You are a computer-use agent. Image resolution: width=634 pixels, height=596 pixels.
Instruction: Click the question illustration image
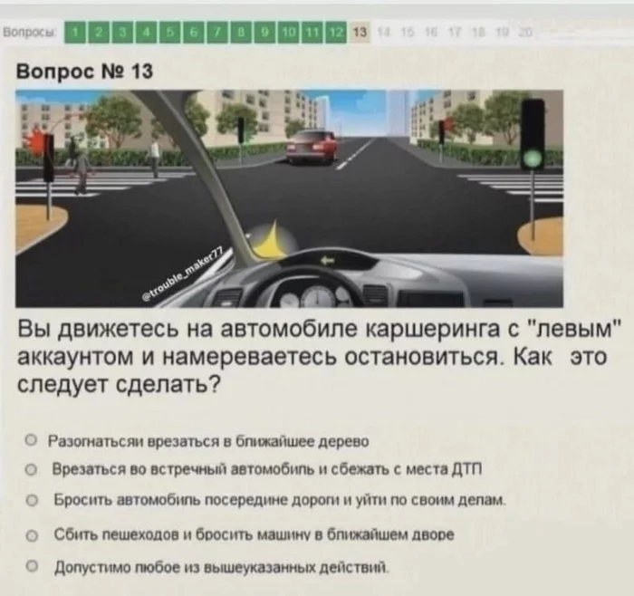click(289, 198)
